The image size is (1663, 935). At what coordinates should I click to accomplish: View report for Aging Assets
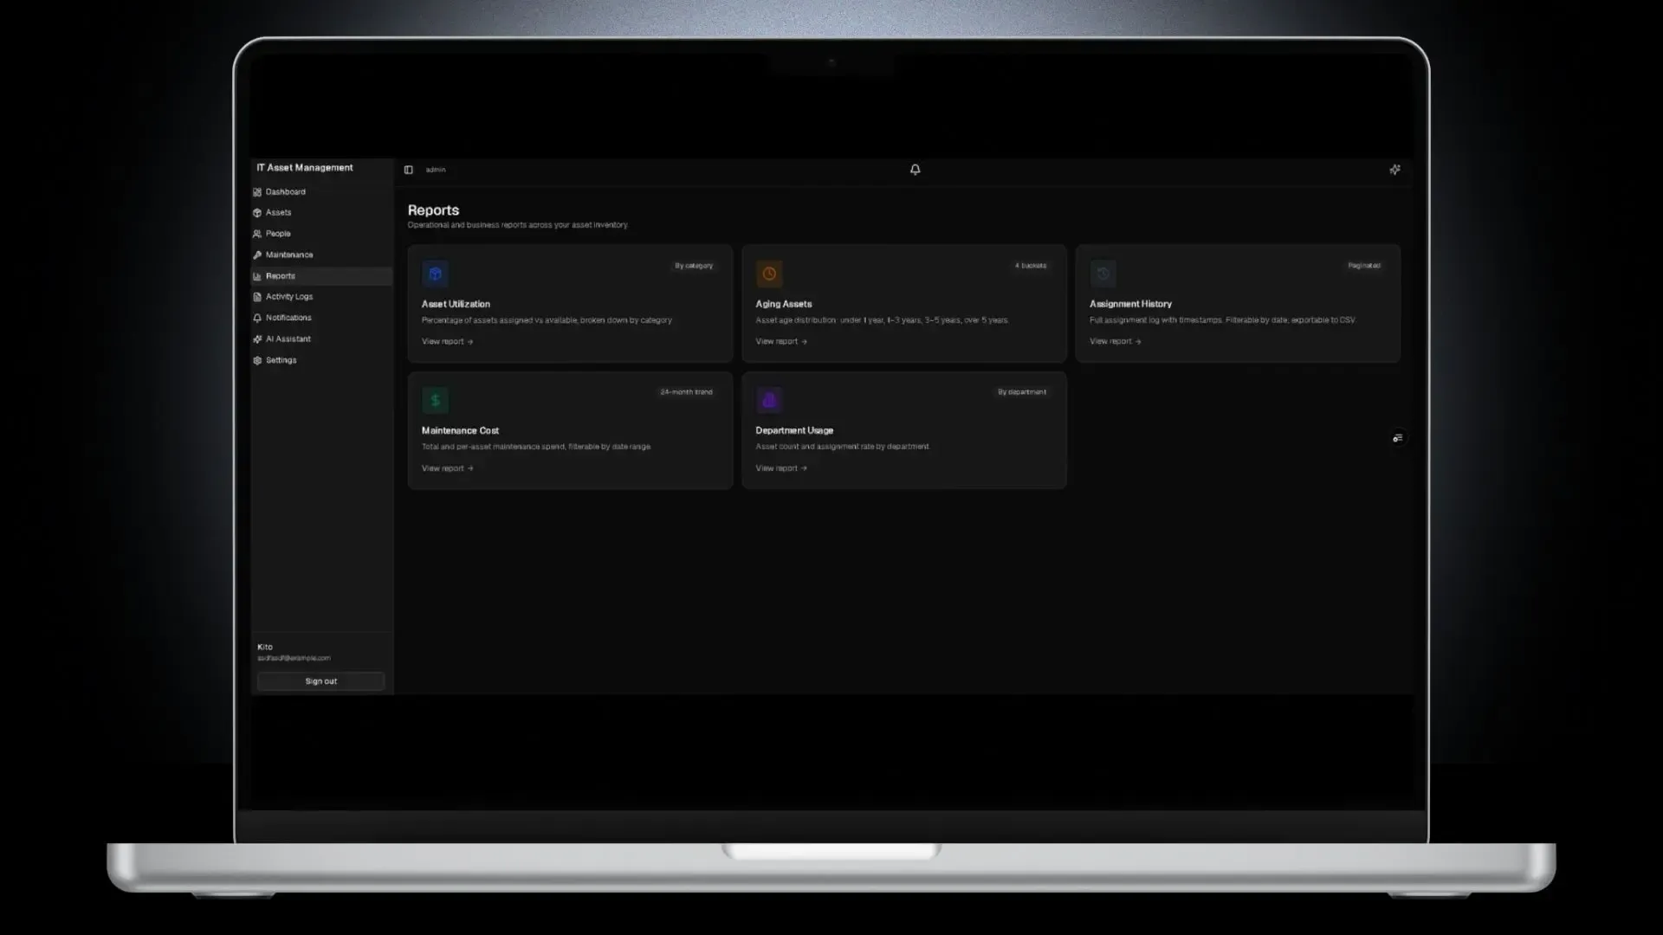point(781,342)
